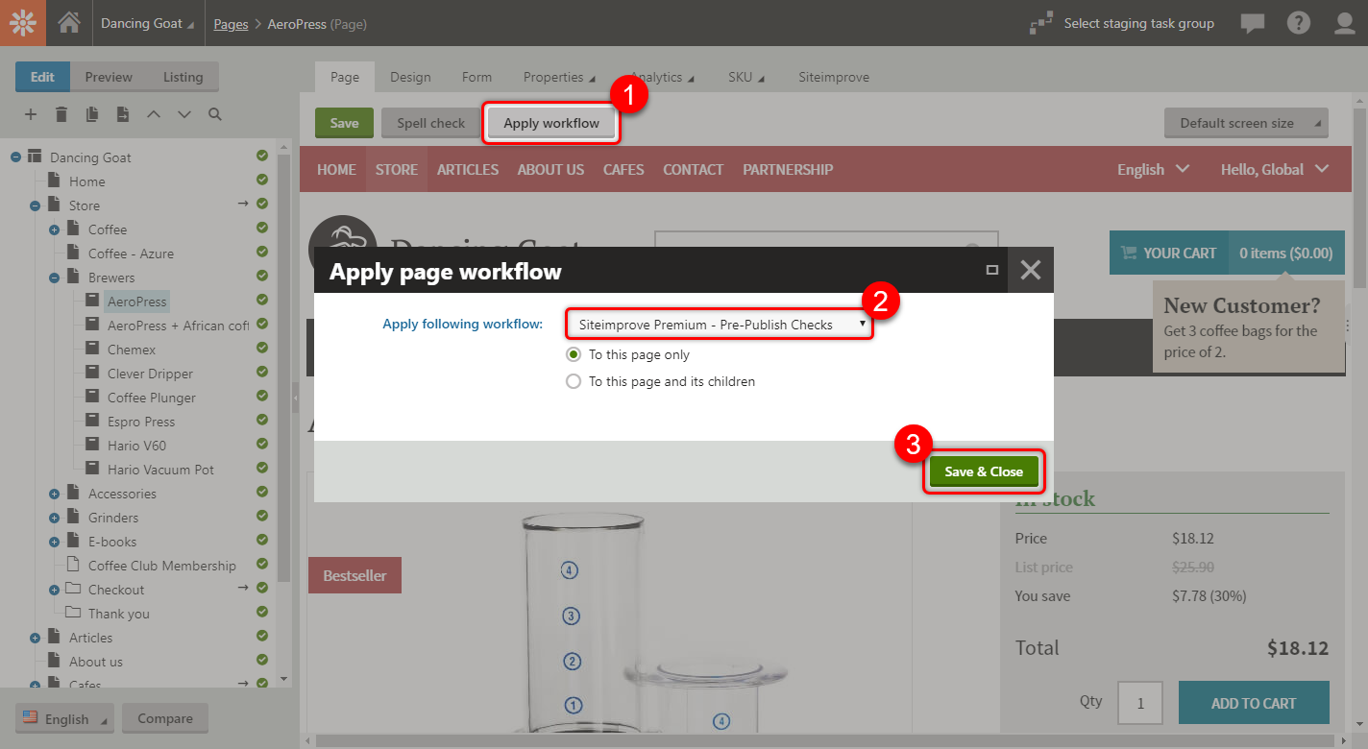
Task: Collapse the Store tree node
Action: click(x=35, y=205)
